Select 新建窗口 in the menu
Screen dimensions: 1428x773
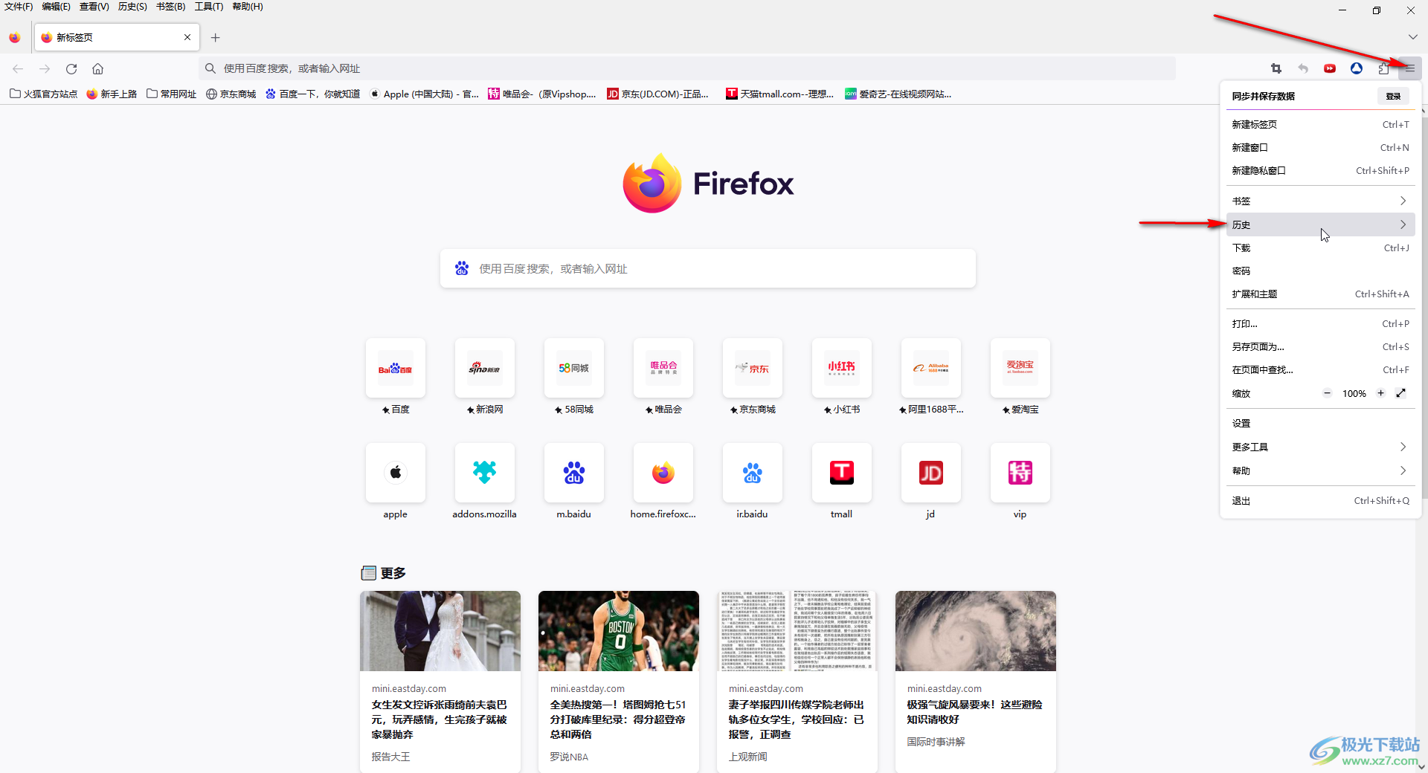click(1320, 147)
